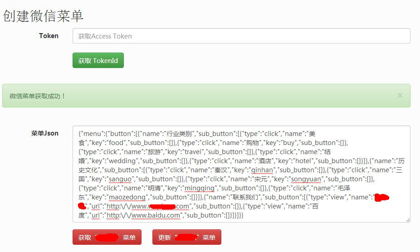Click the word qinhan in the JSON
The height and width of the screenshot is (252, 420).
tap(262, 170)
